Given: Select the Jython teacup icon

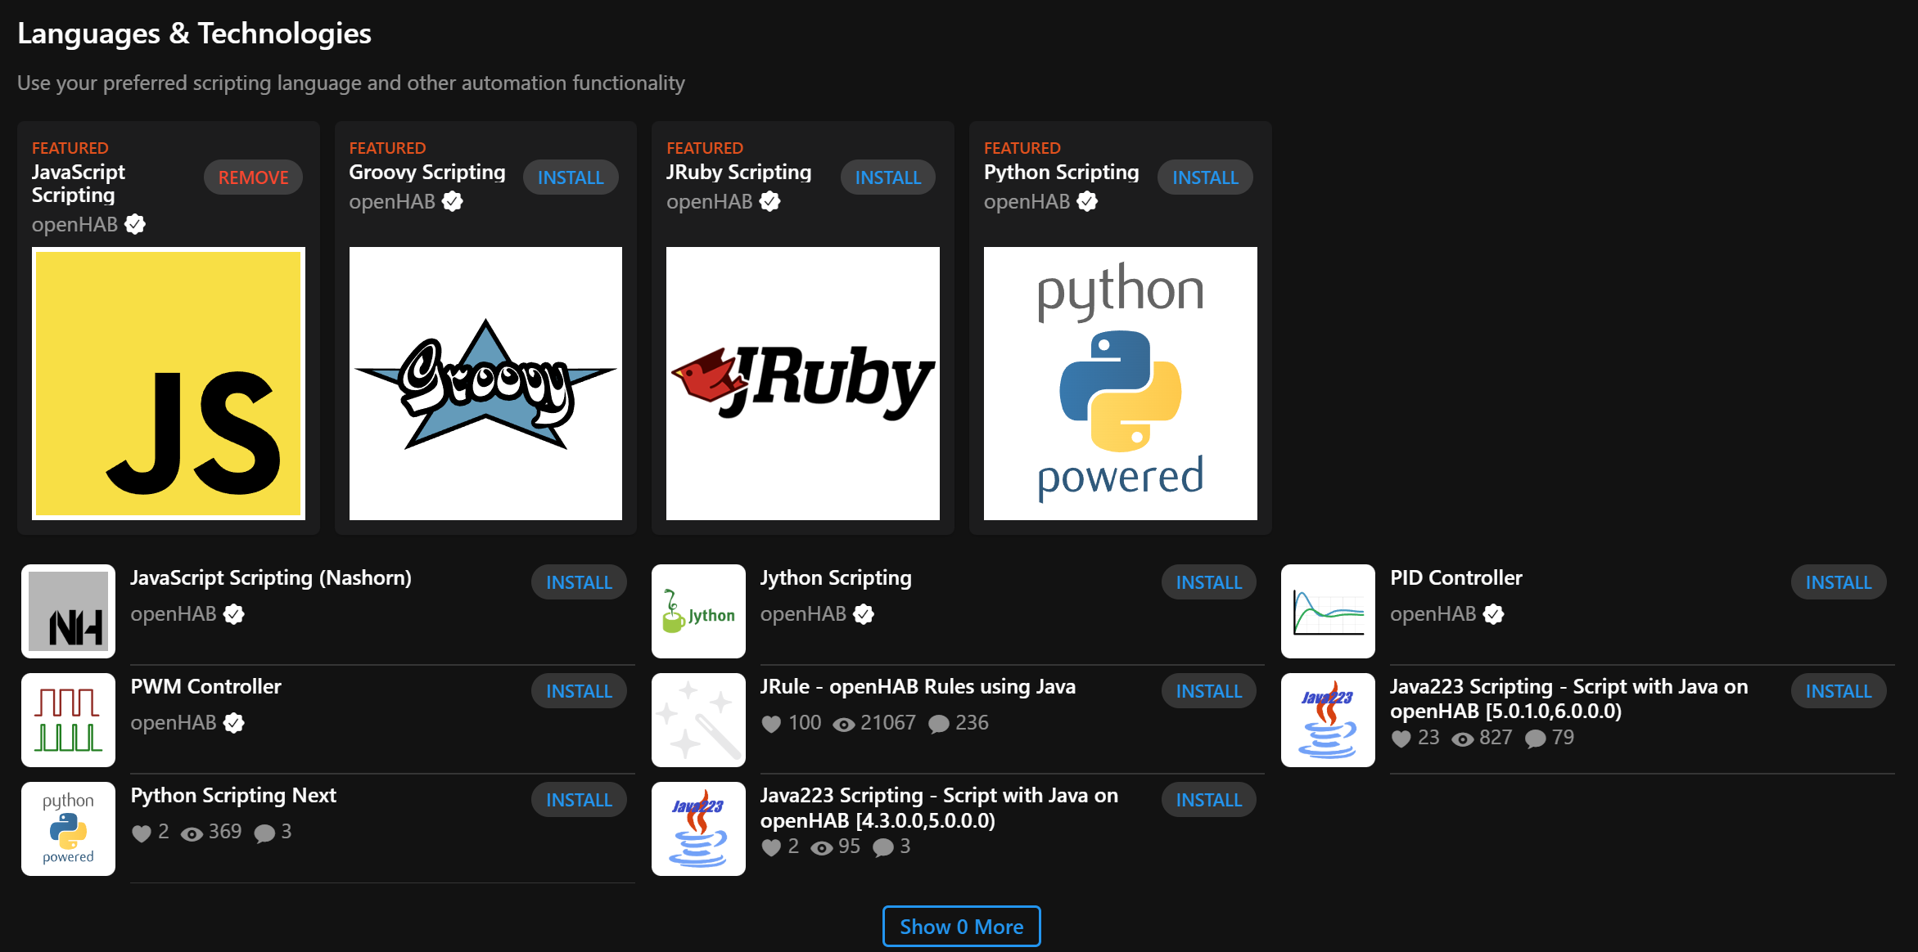Looking at the screenshot, I should tap(697, 610).
